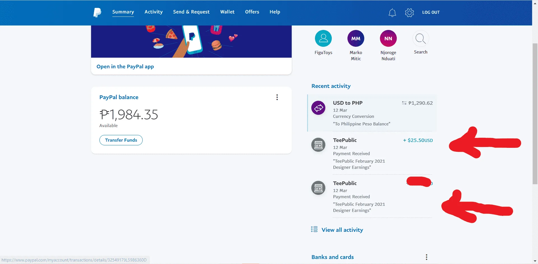Screen dimensions: 538x264
Task: Open PayPal balance more options menu
Action: [277, 97]
